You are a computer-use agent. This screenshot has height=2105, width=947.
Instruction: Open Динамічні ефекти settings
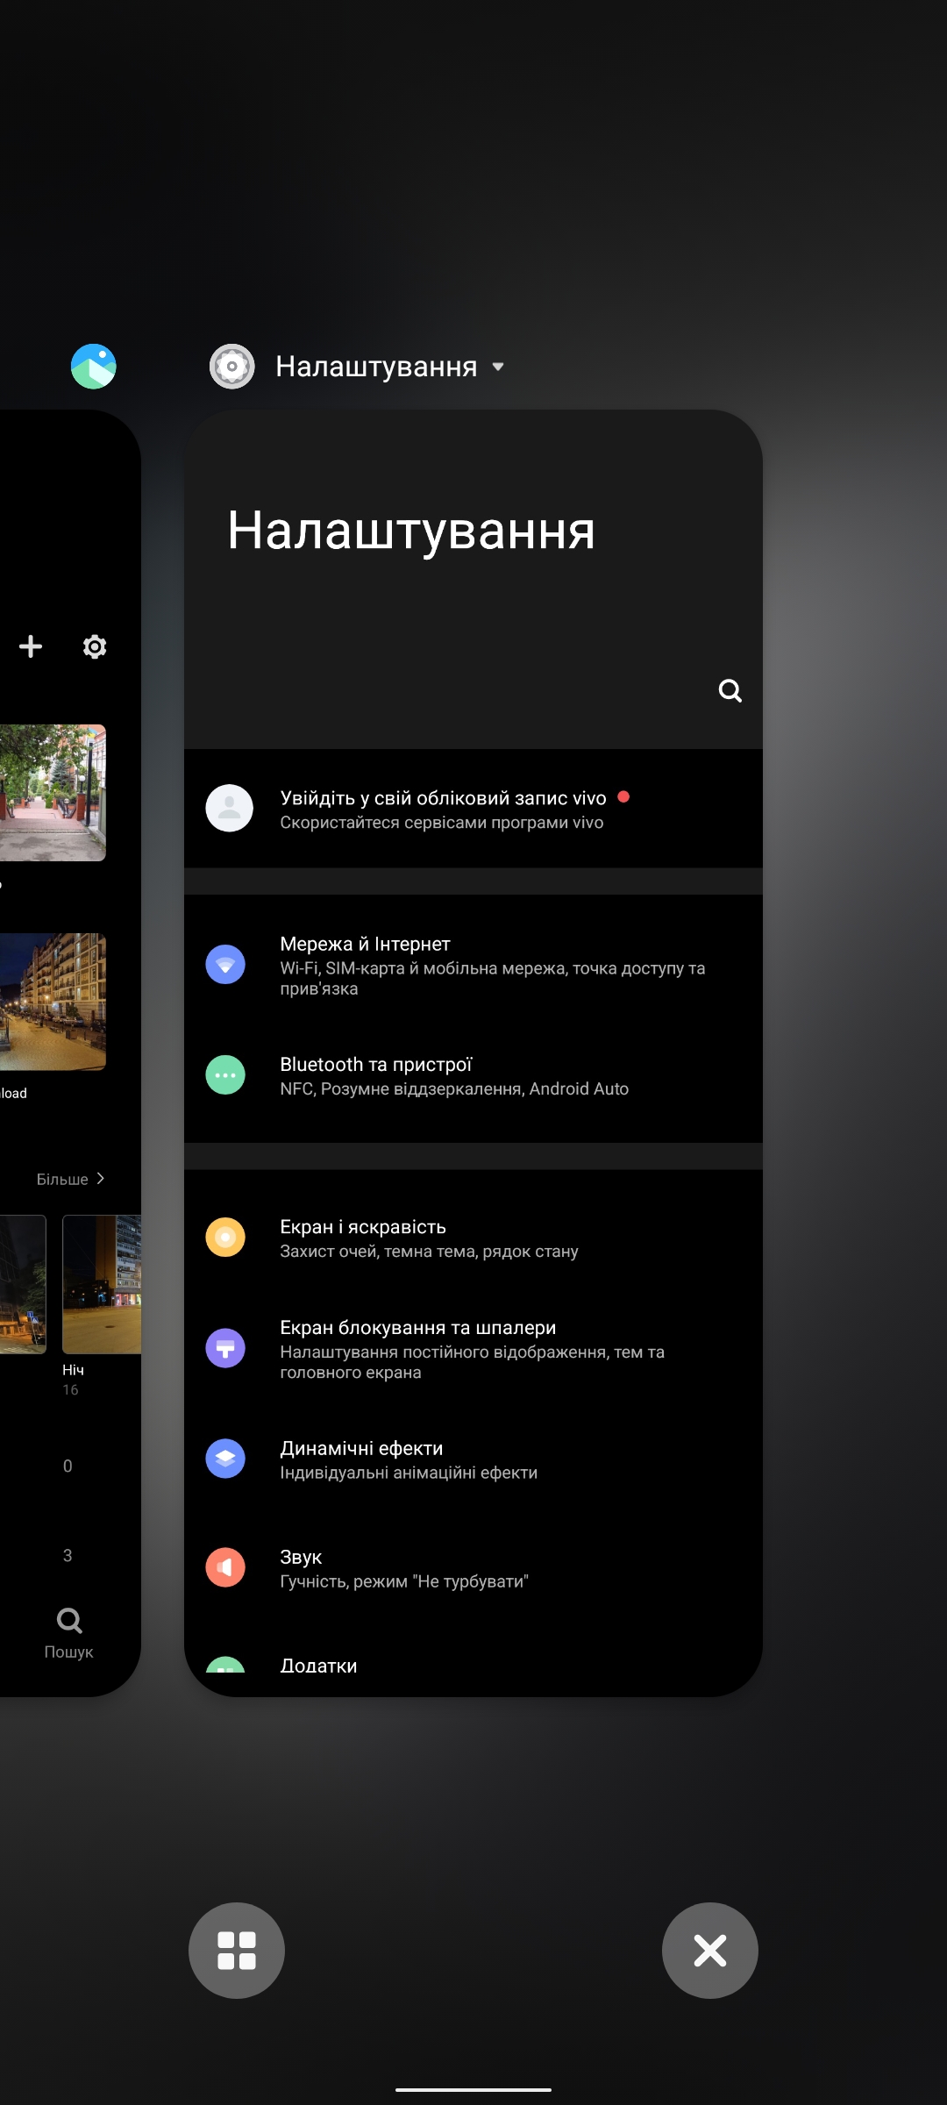click(x=409, y=1459)
